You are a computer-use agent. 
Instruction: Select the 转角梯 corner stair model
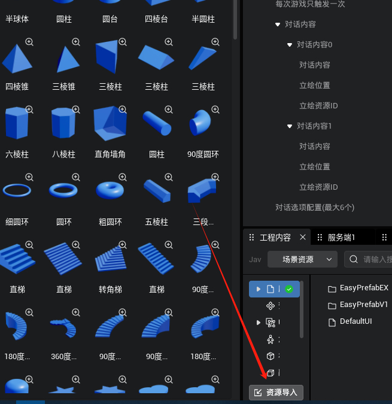(111, 259)
